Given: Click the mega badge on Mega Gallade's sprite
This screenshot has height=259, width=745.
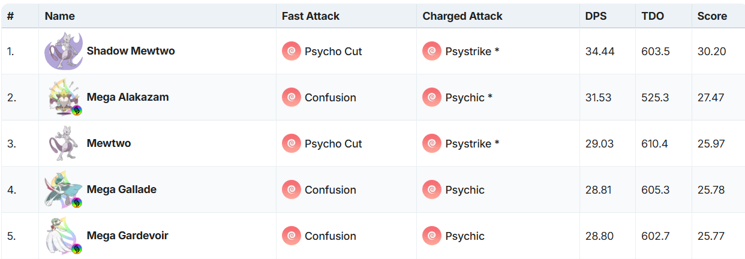Looking at the screenshot, I should (77, 203).
